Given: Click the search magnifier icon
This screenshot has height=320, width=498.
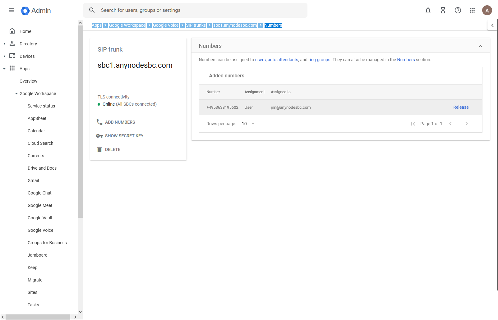Looking at the screenshot, I should 92,10.
